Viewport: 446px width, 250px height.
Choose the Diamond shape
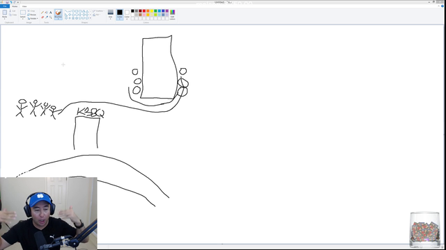coord(70,15)
